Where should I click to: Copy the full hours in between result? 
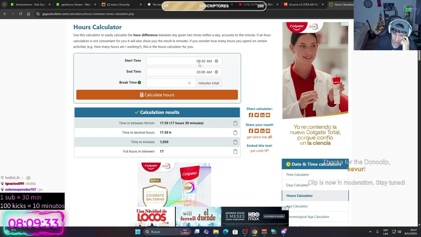(235, 152)
